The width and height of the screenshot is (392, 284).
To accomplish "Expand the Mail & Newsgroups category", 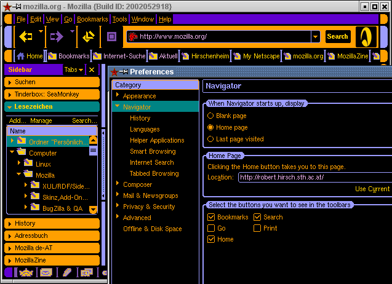I will point(118,194).
